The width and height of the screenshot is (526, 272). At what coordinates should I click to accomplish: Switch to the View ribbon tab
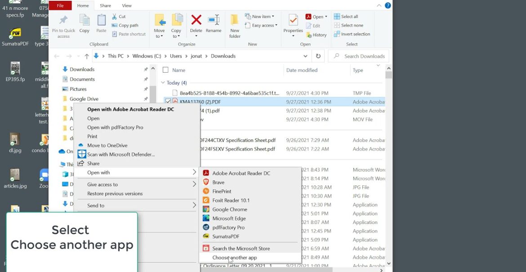(127, 5)
